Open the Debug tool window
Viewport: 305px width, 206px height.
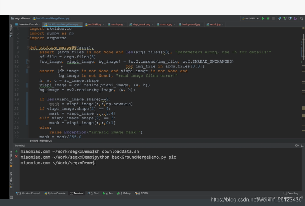pyautogui.click(x=124, y=193)
